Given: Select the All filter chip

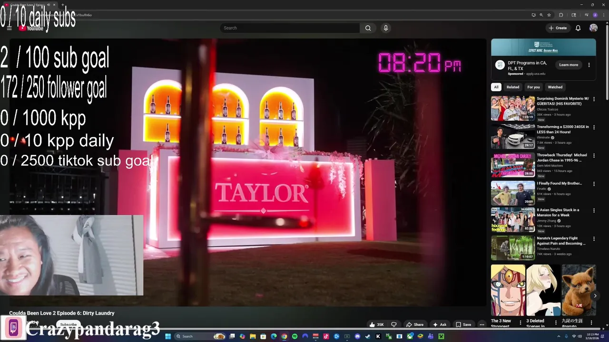Looking at the screenshot, I should 496,87.
